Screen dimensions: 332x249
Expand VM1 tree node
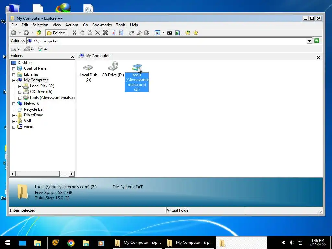(14, 121)
